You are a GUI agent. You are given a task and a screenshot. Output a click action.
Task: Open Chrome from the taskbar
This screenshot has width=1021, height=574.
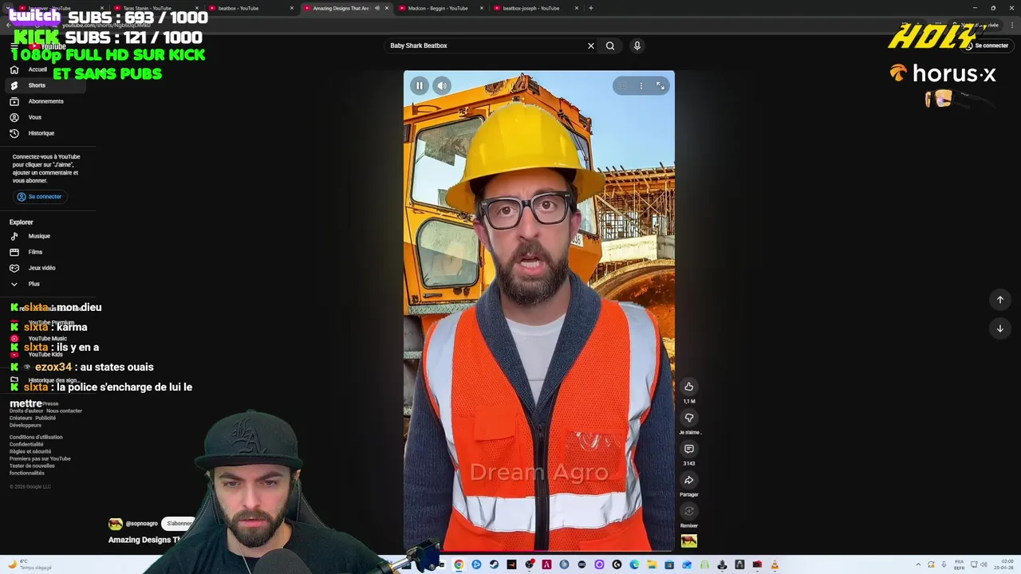click(x=459, y=564)
